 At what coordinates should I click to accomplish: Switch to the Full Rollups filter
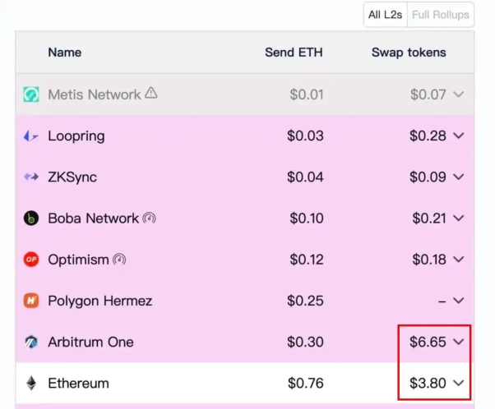point(441,14)
